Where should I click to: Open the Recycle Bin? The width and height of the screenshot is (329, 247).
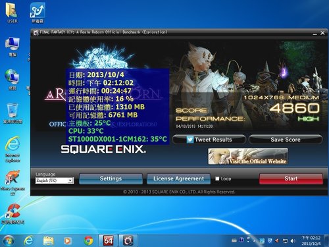[x=13, y=113]
